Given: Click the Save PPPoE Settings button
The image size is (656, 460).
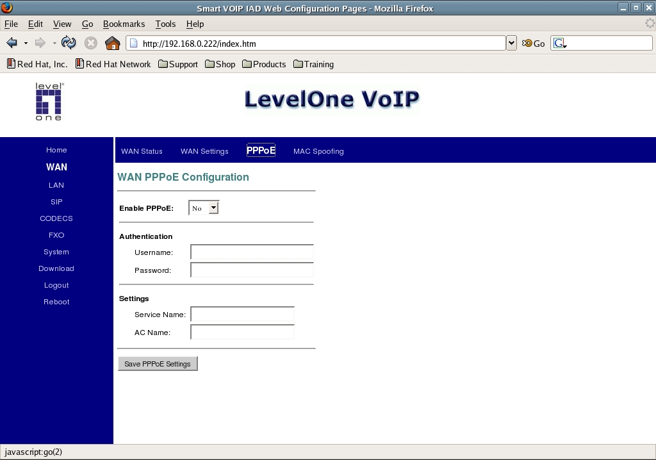Looking at the screenshot, I should coord(158,364).
